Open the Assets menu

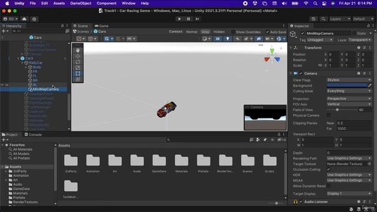pos(59,4)
